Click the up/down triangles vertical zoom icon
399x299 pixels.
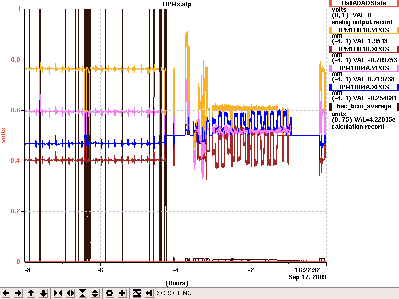tap(95, 293)
